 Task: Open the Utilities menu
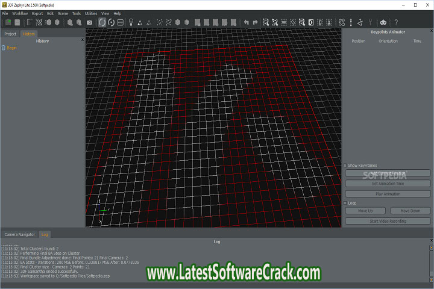pyautogui.click(x=91, y=13)
